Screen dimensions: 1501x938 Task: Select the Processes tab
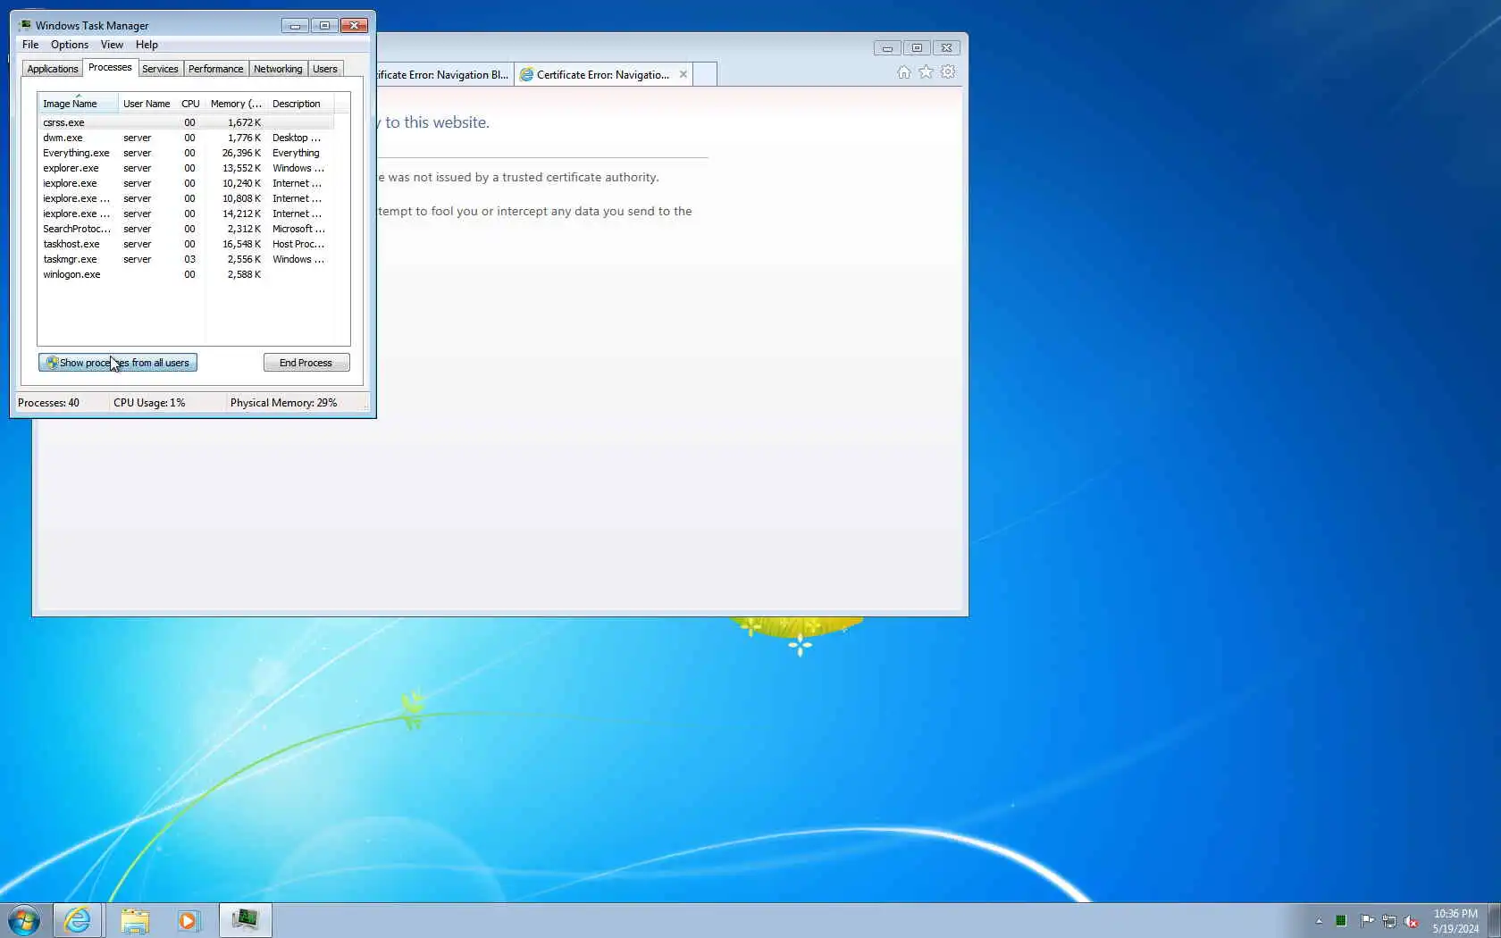110,68
